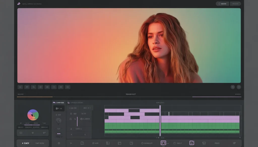Select the centered tab label under the preview
The image size is (258, 147).
(131, 94)
